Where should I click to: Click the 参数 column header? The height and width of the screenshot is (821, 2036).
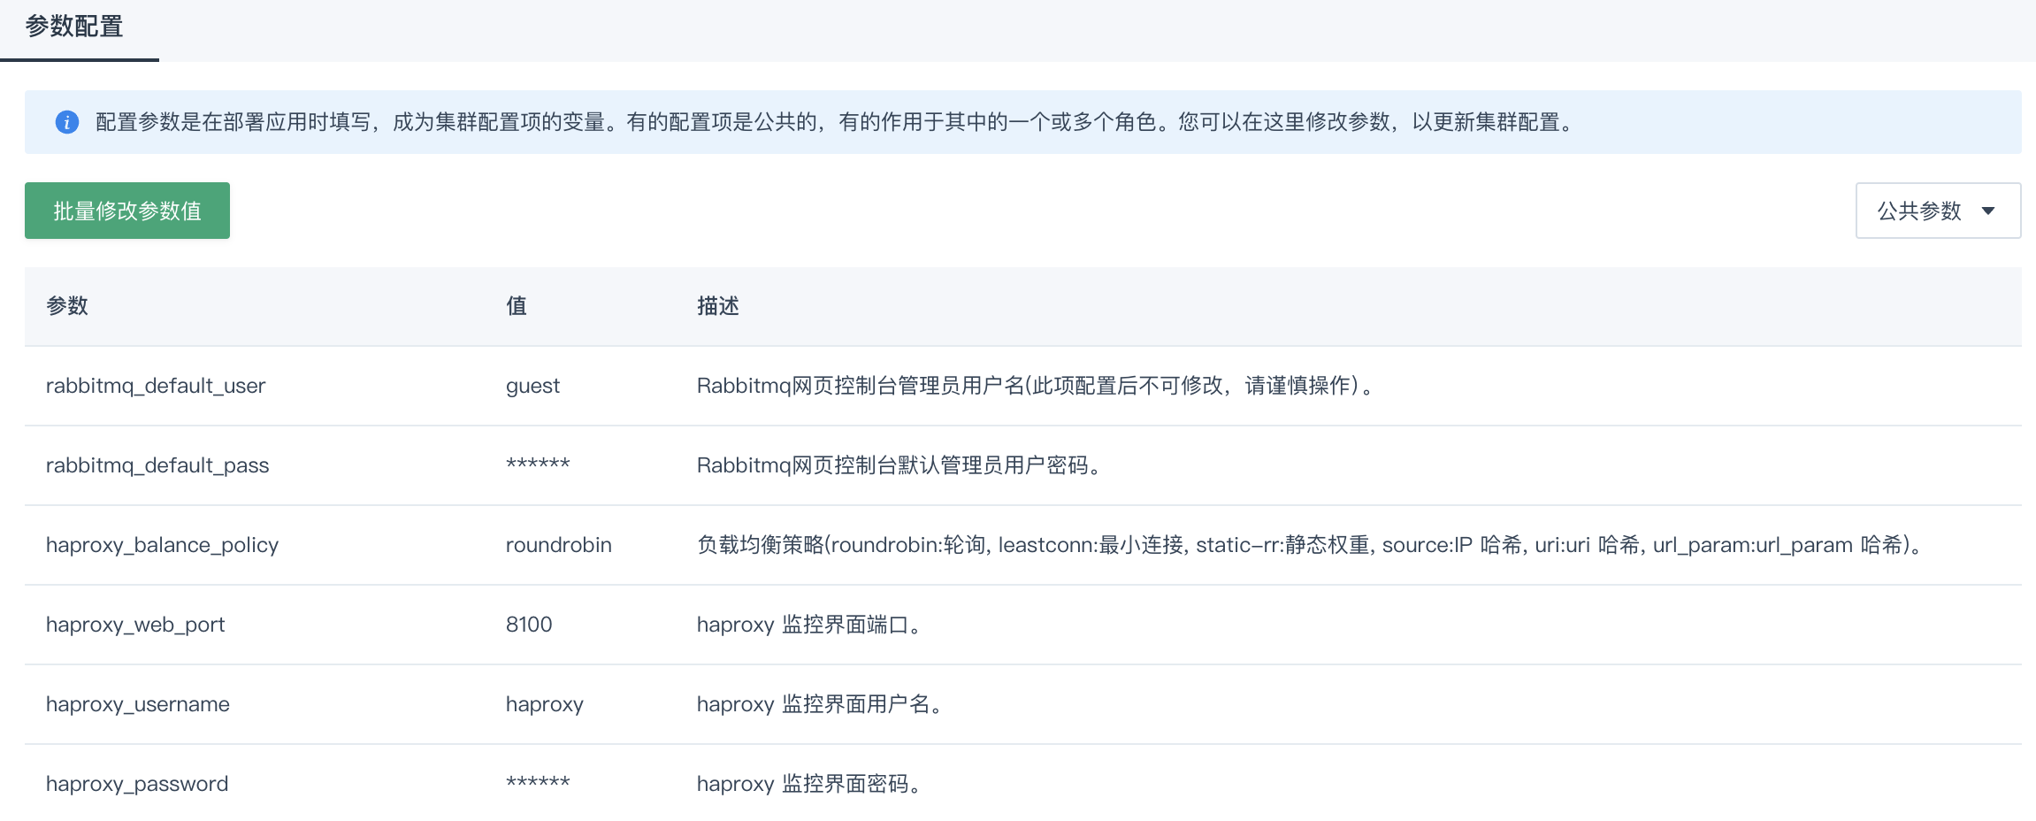(67, 306)
